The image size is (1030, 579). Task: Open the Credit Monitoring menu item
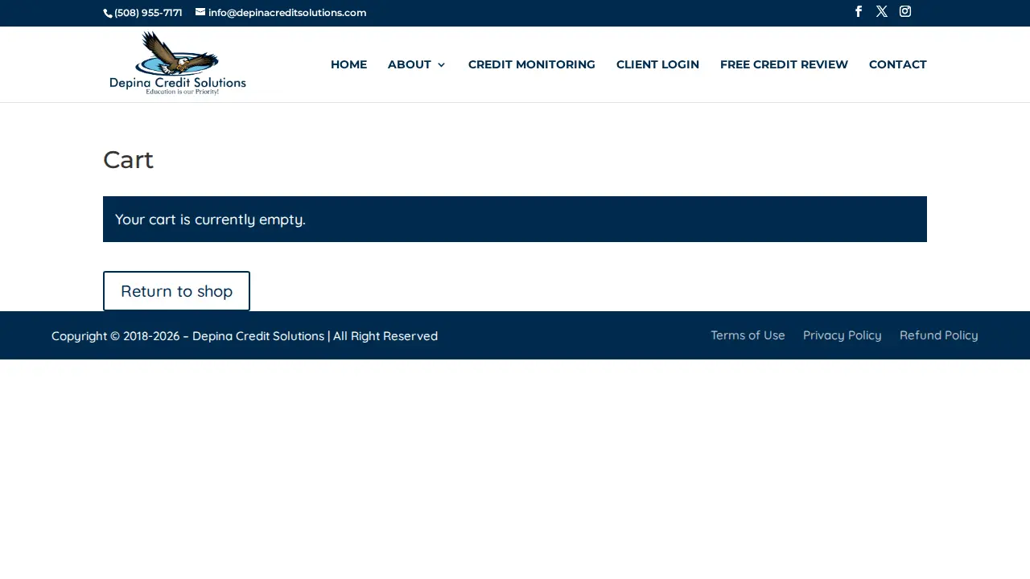tap(532, 64)
